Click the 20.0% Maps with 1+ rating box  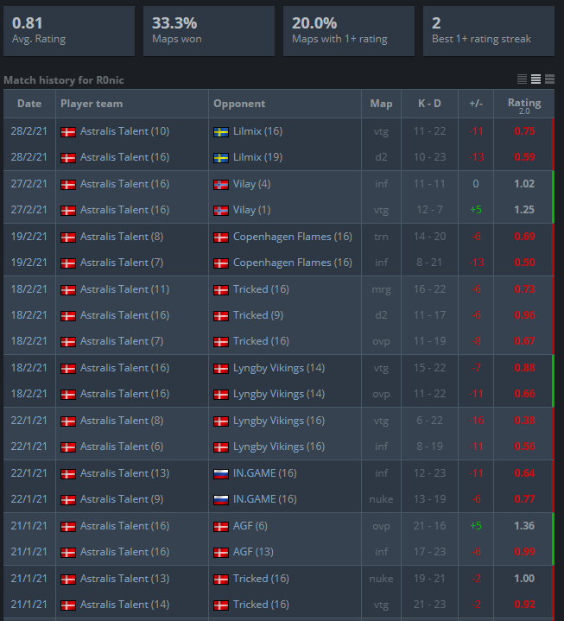point(349,31)
